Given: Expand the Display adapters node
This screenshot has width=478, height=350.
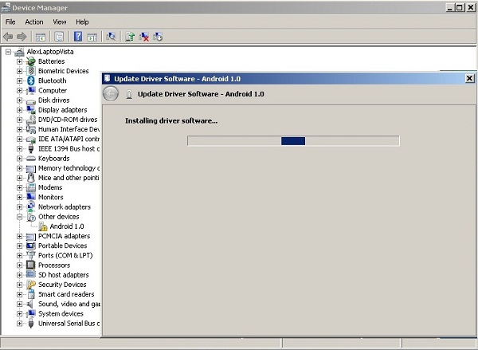Looking at the screenshot, I should click(x=20, y=110).
